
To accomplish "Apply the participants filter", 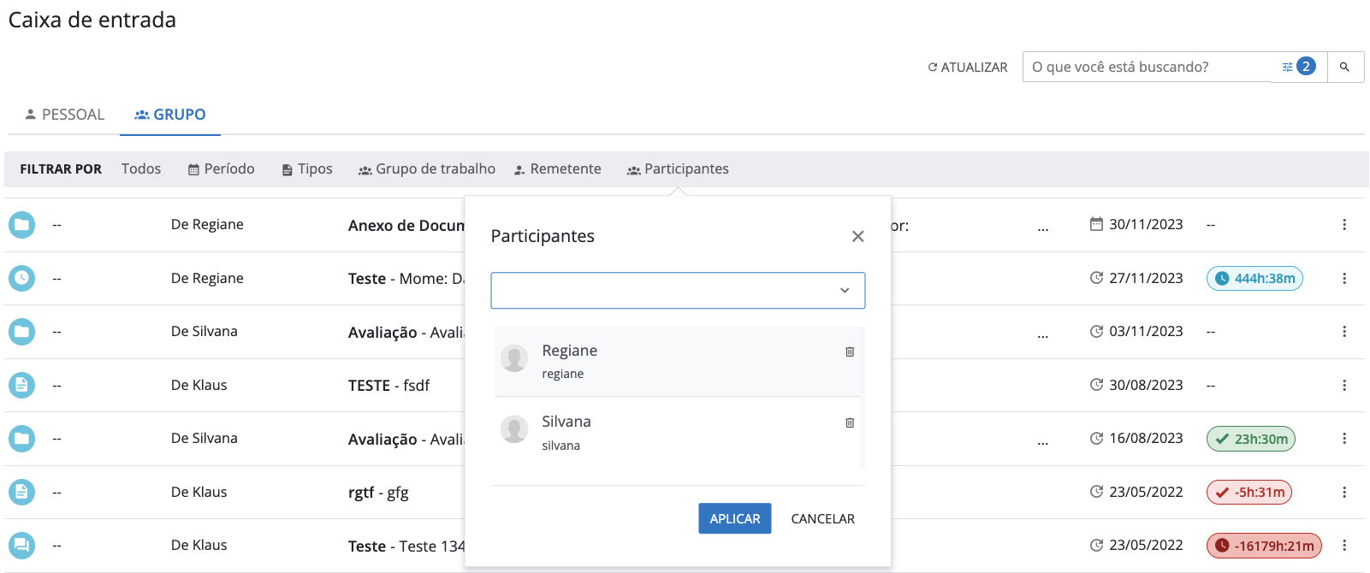I will coord(734,519).
